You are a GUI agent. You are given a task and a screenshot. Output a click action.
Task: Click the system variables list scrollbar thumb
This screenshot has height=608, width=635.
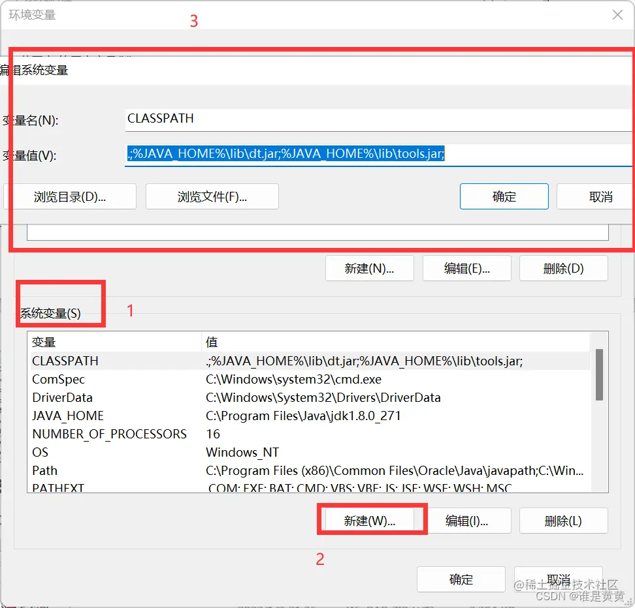[x=599, y=374]
